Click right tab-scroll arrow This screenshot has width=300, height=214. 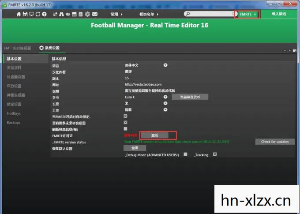pos(290,51)
